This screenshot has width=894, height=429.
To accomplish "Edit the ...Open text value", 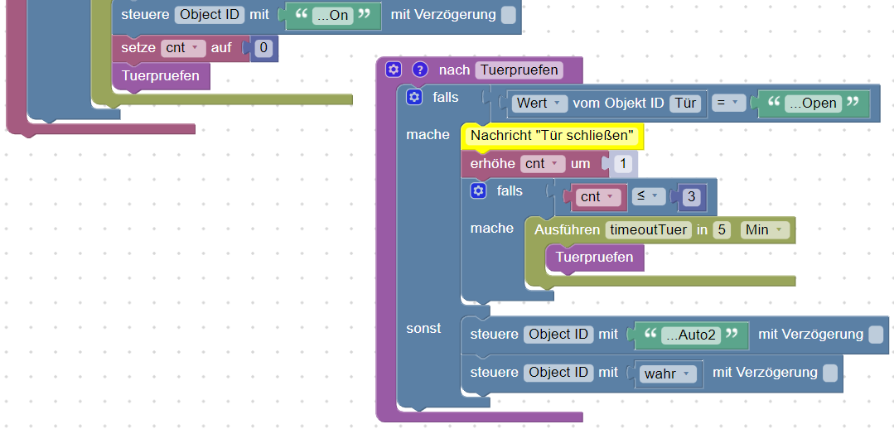I will [x=813, y=104].
